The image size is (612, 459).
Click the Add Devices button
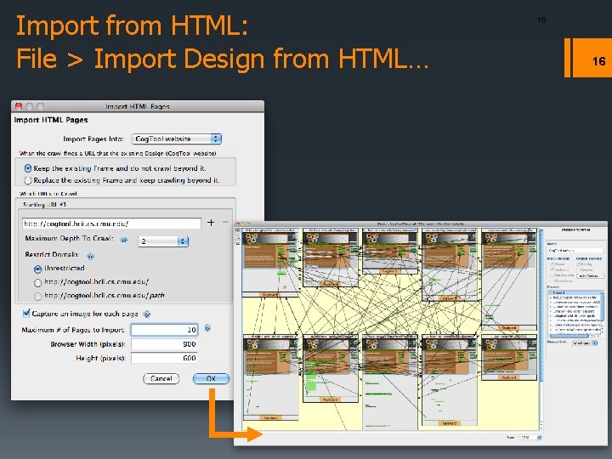click(x=591, y=276)
